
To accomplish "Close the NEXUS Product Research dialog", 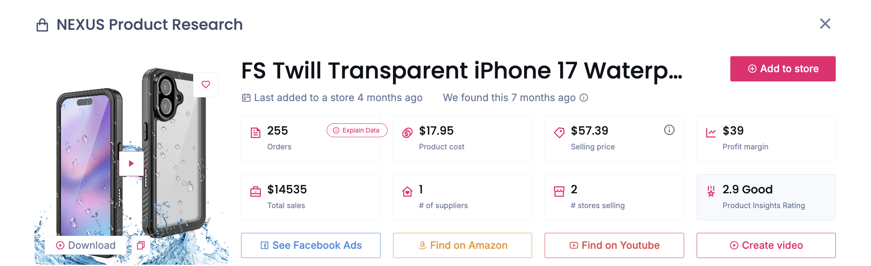I will [825, 24].
